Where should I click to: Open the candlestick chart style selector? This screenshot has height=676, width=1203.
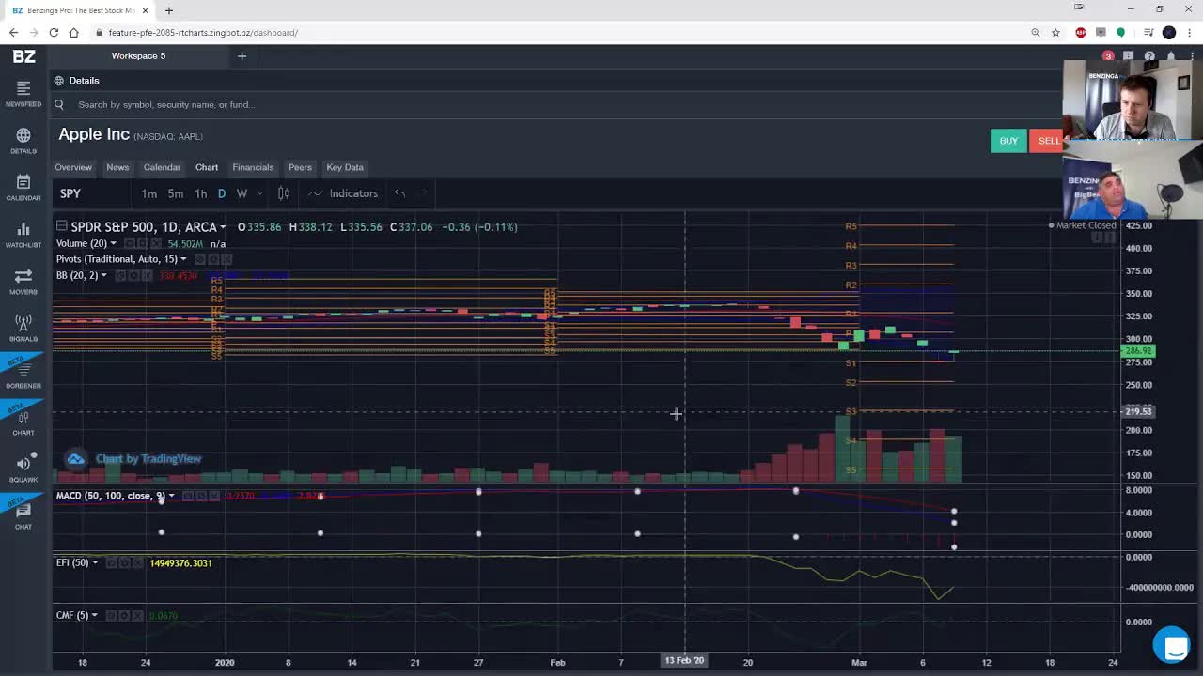point(284,193)
